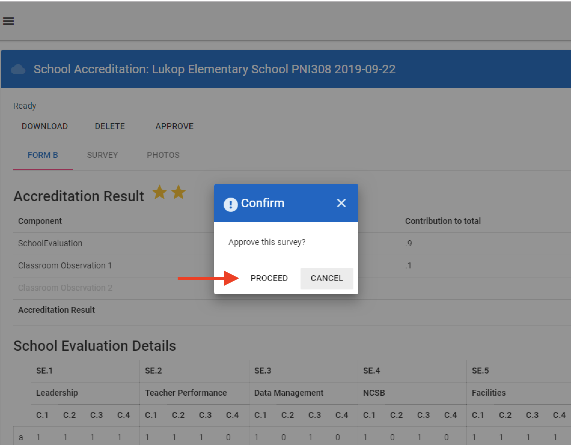Open the SURVEY tab
The image size is (571, 445).
102,155
